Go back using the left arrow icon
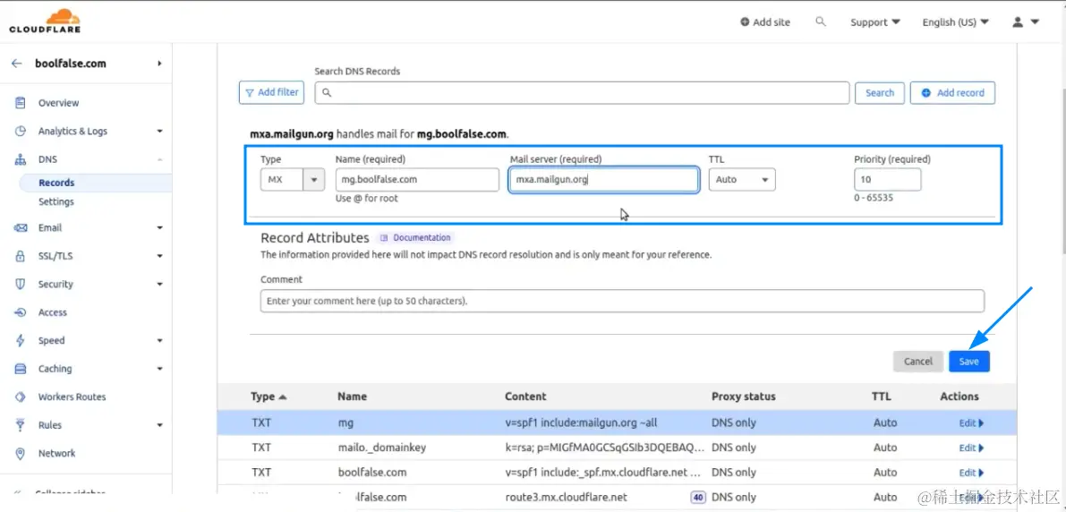Screen dimensions: 1066x512 (x=17, y=64)
